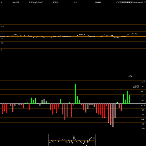Click the 'MR' chart title label
Viewport: 146px width, 146px height.
tap(130, 76)
